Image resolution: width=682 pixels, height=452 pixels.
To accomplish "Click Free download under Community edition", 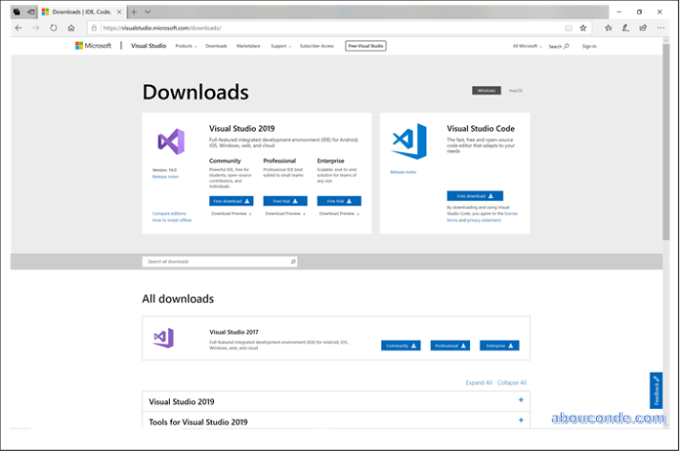I will tap(231, 201).
